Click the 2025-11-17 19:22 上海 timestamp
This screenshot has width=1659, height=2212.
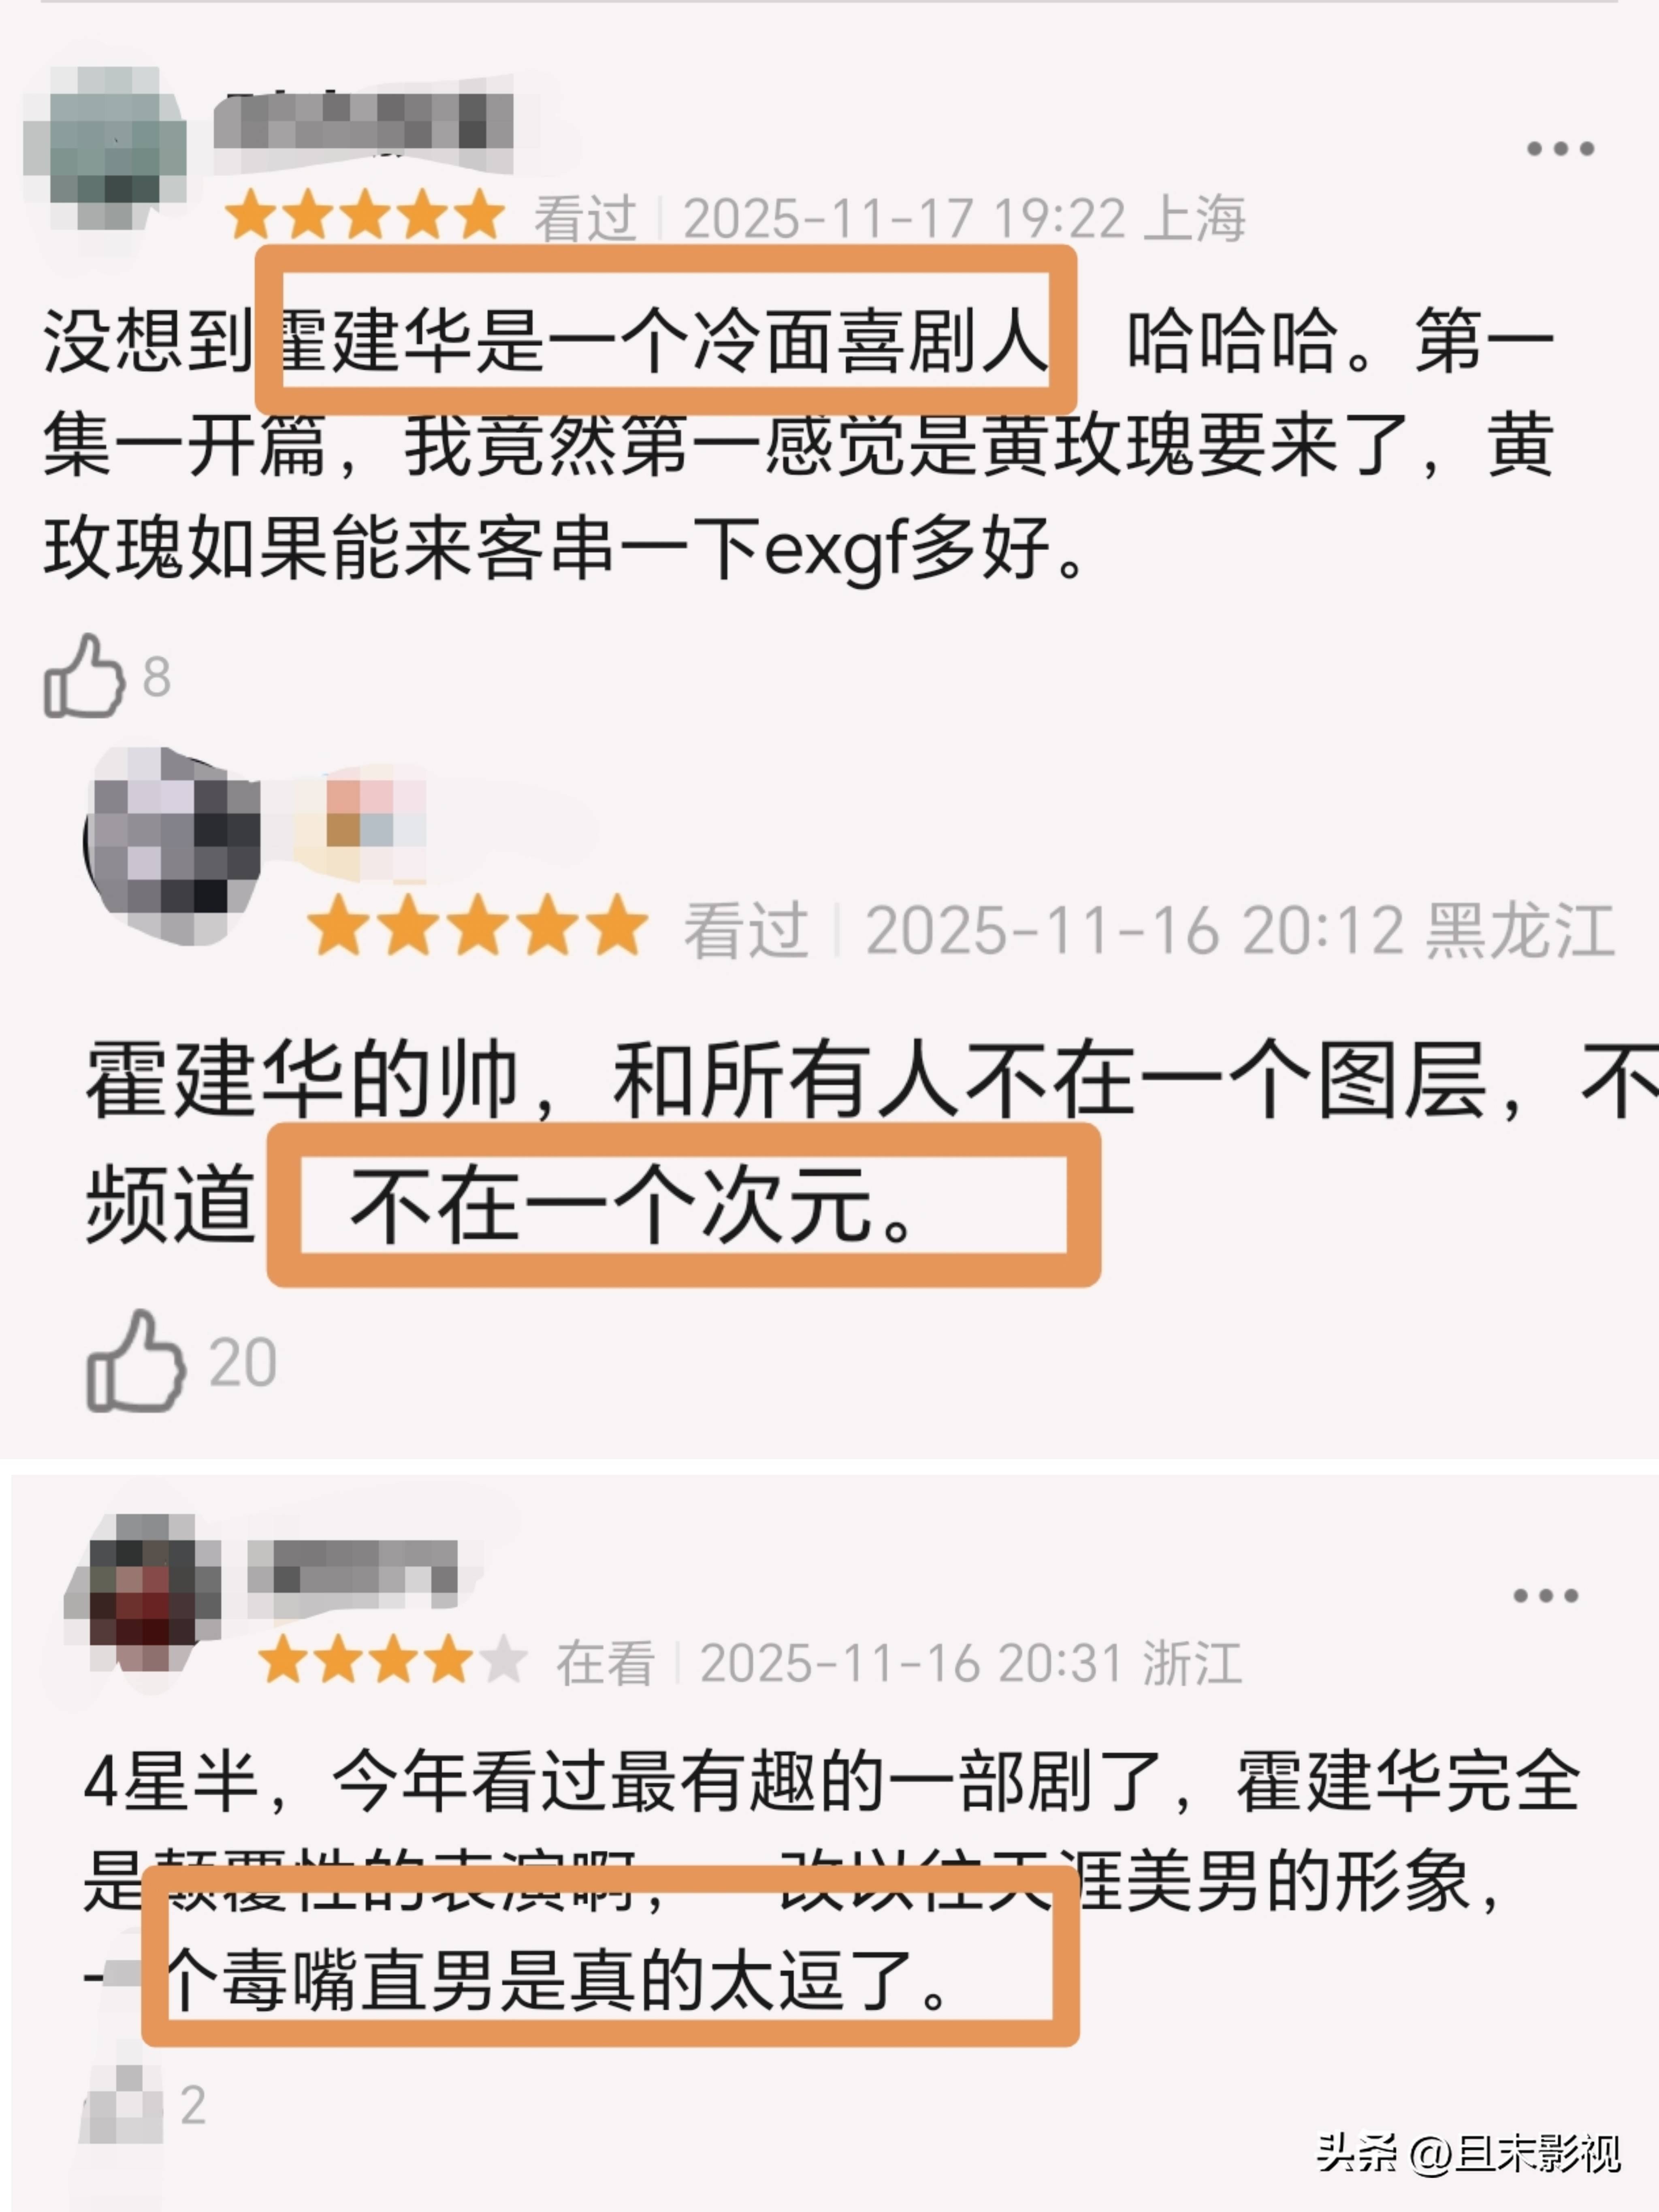964,219
